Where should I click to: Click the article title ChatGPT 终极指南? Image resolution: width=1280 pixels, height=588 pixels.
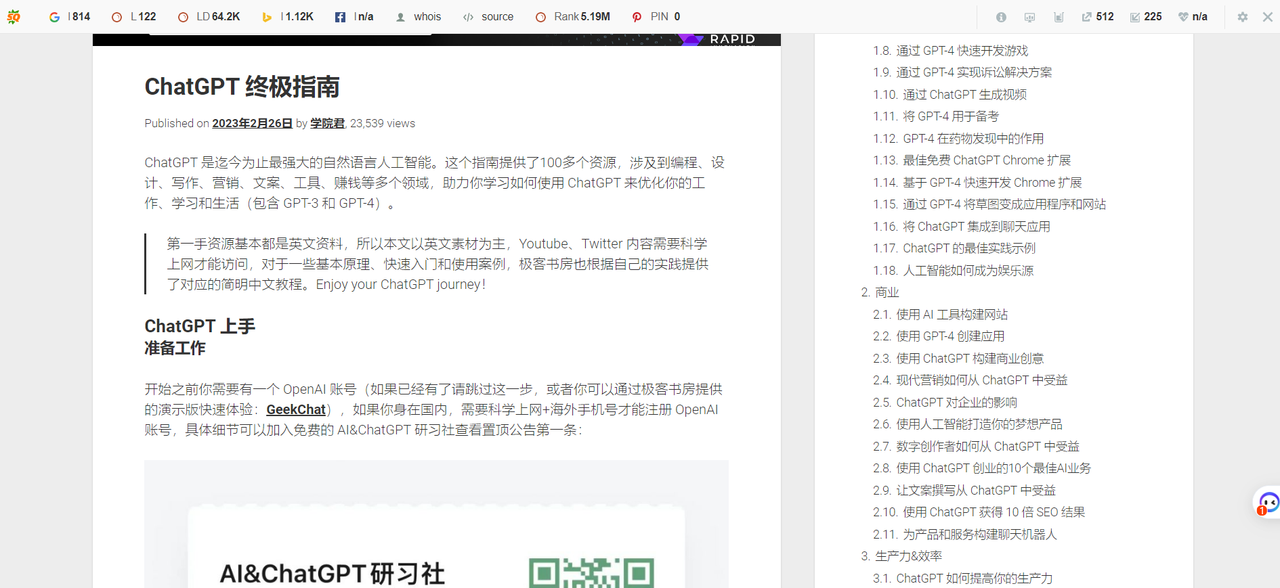point(242,87)
